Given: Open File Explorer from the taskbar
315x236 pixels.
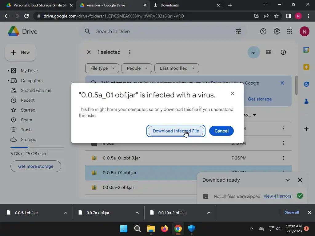Looking at the screenshot, I should 151,229.
